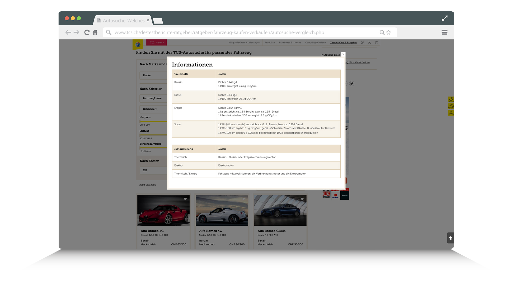507x285 pixels.
Task: Open the user account icon
Action: [369, 42]
